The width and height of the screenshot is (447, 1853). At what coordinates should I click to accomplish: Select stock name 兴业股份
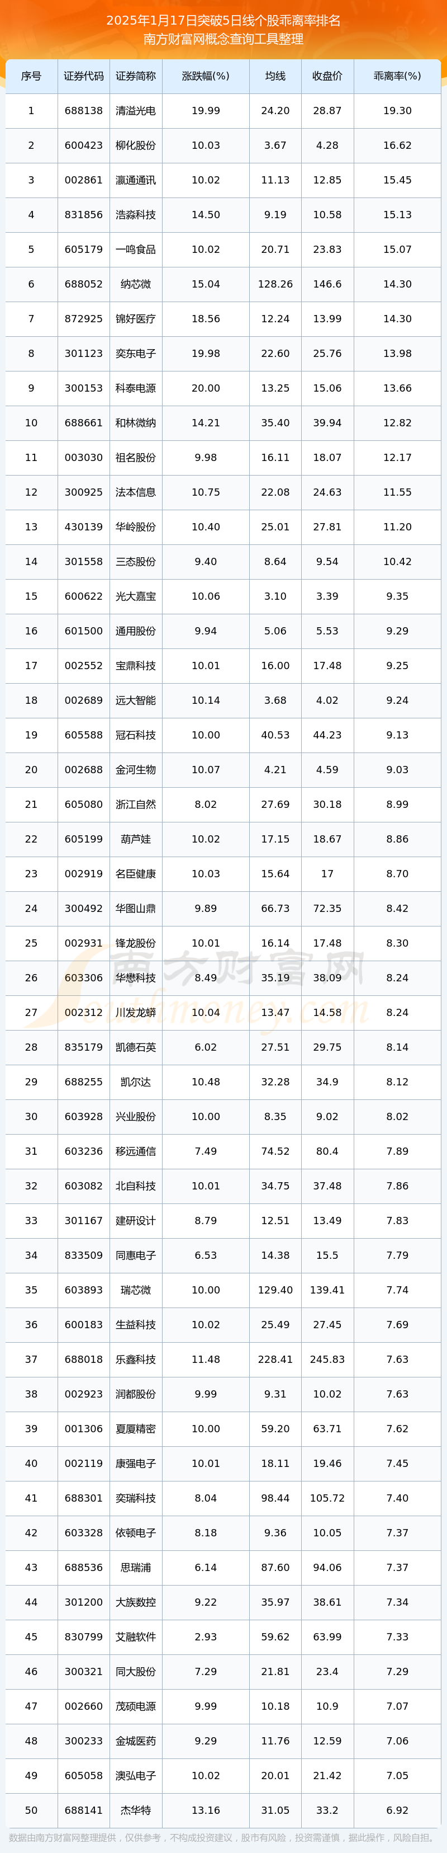click(136, 1116)
